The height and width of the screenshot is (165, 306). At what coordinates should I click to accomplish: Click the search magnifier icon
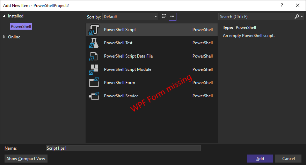coord(297,17)
